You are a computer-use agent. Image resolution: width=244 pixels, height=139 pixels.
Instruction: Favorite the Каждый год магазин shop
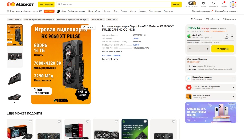pos(233,78)
